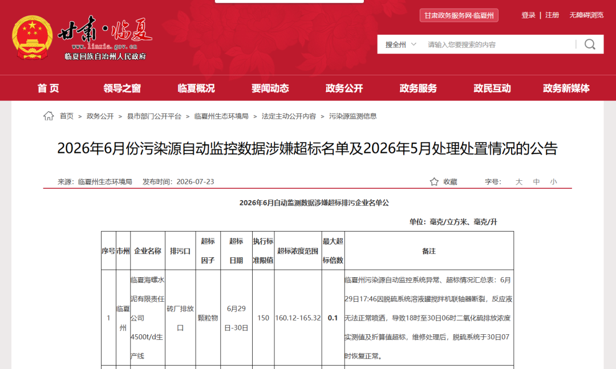
Task: Open the 政务新媒体 navigation menu
Action: coord(566,88)
